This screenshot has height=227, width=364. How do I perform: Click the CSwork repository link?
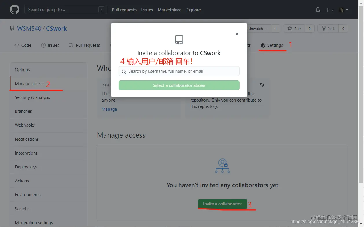tap(56, 29)
